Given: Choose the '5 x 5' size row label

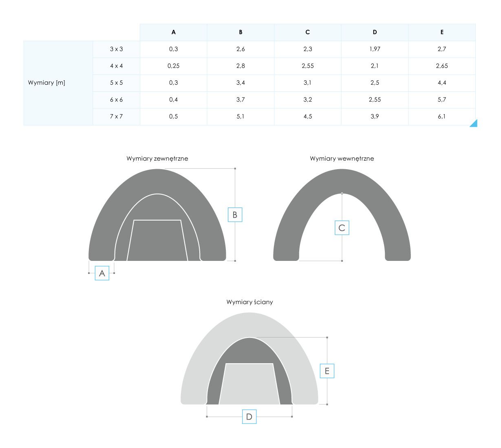Looking at the screenshot, I should pos(116,83).
